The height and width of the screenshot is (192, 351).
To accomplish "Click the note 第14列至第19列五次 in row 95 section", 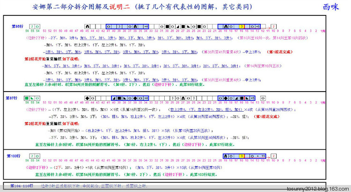I will [x=263, y=66].
